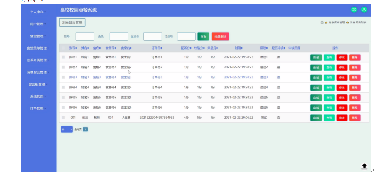
Task: Click 查看 for the 账号5 row
Action: [329, 98]
